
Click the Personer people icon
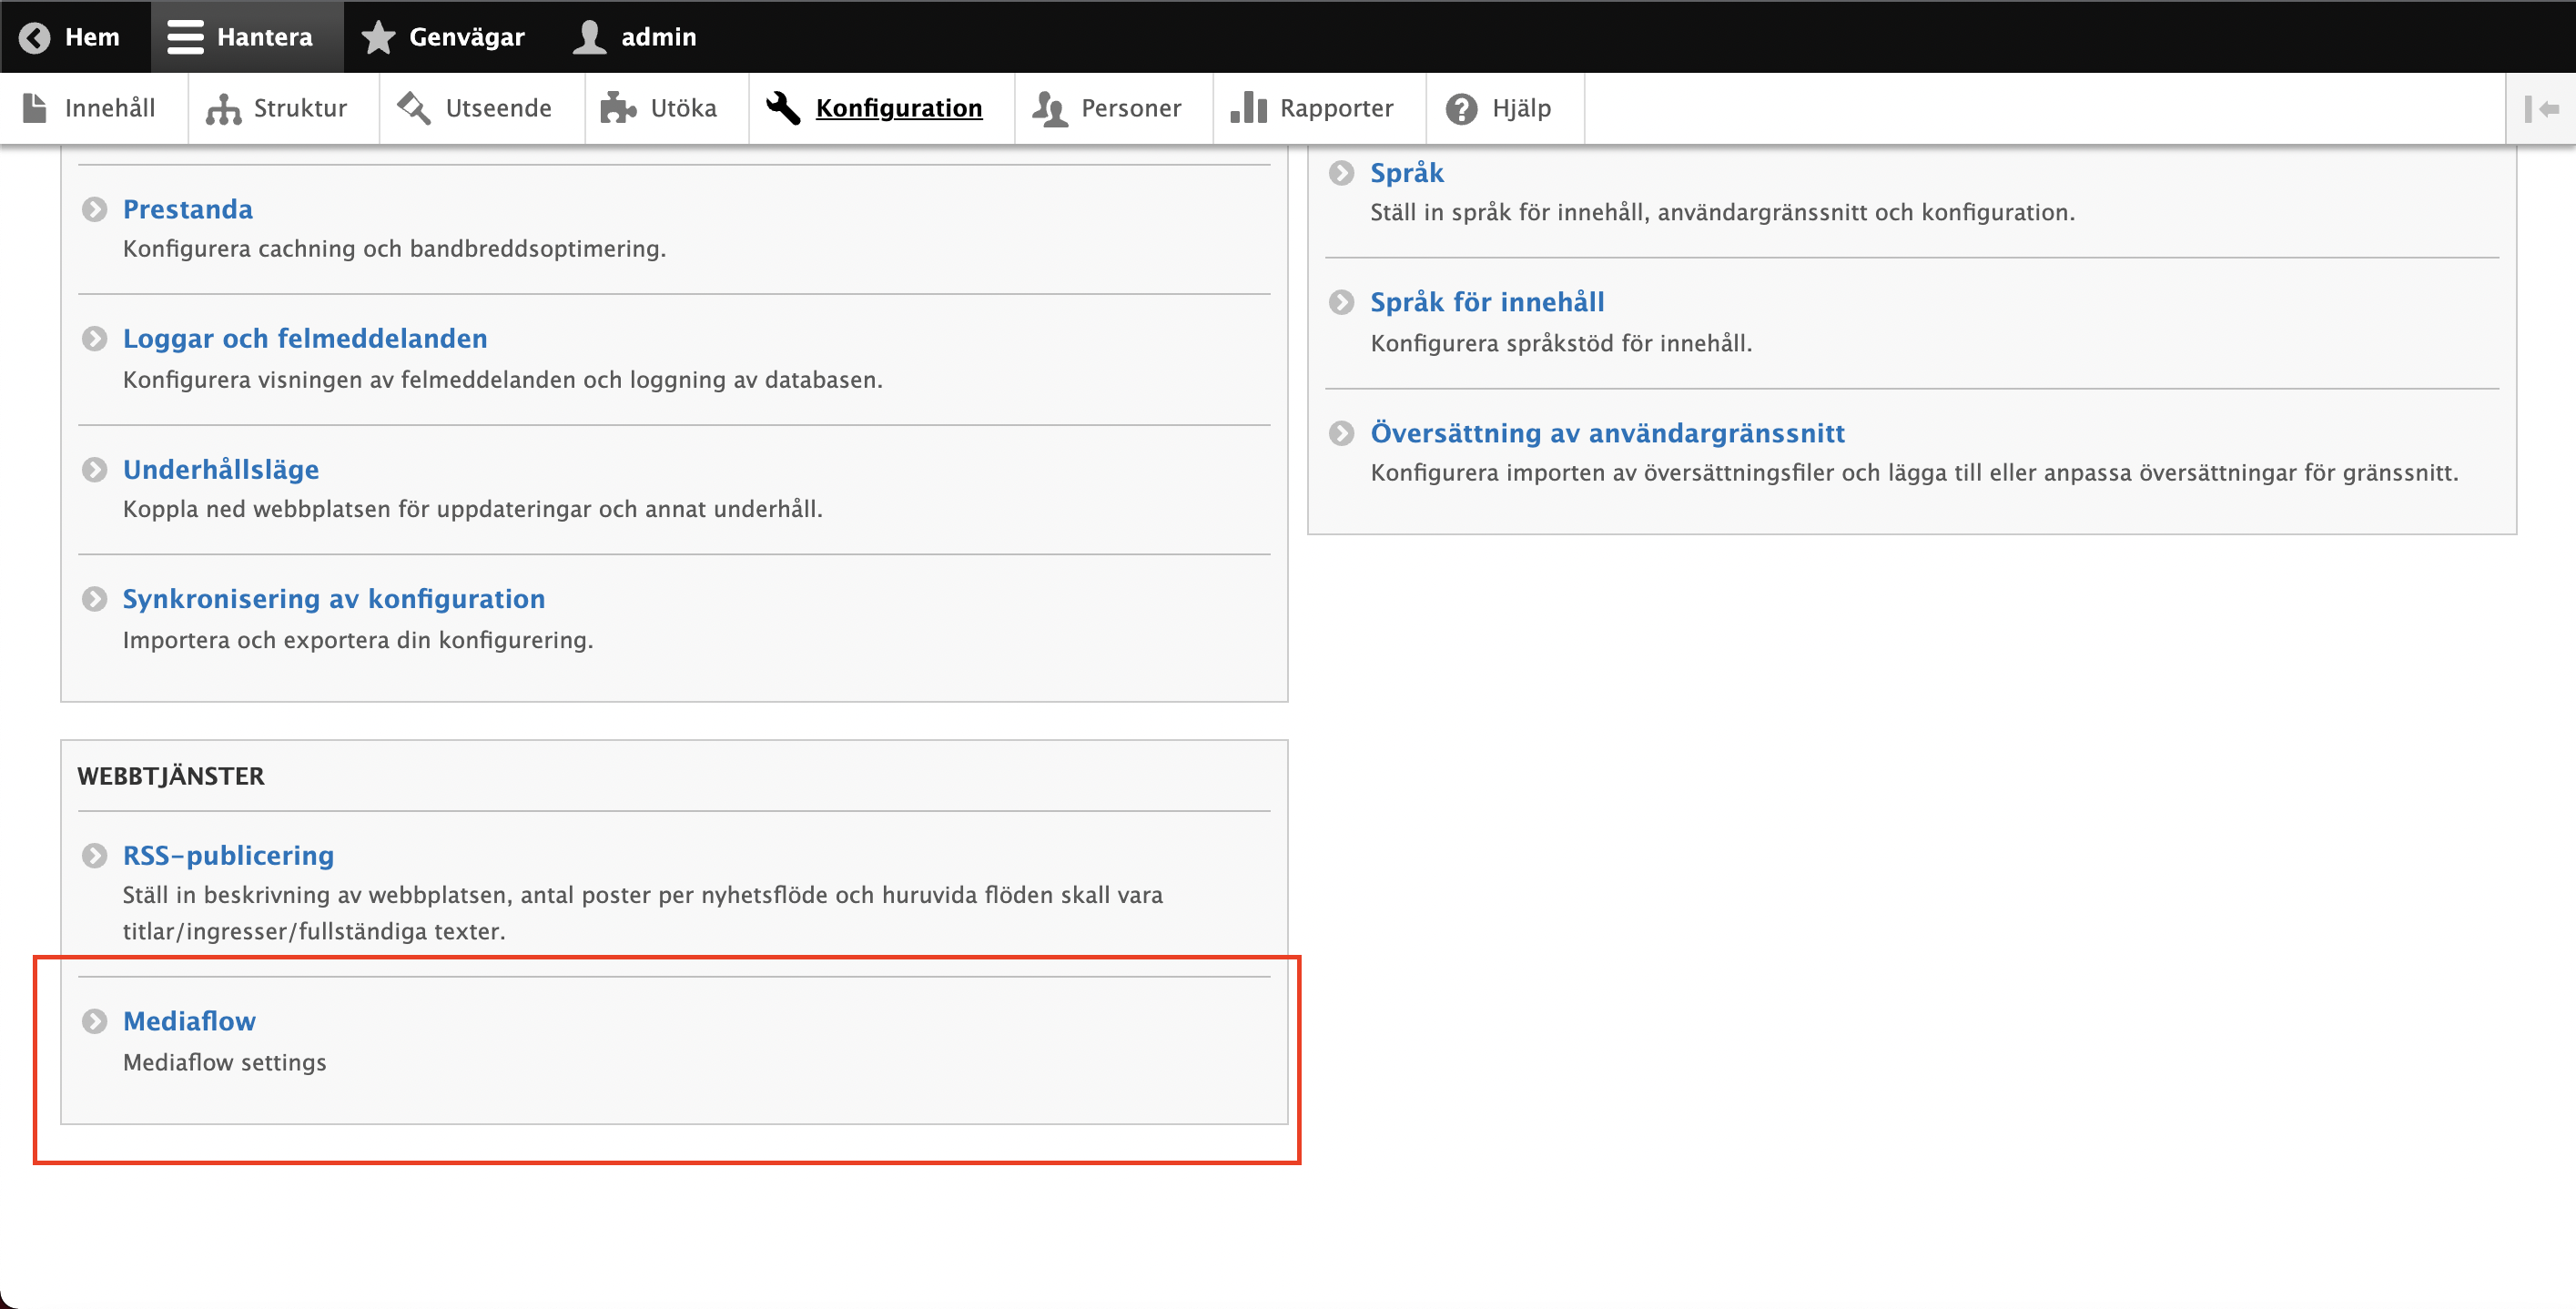pos(1049,108)
